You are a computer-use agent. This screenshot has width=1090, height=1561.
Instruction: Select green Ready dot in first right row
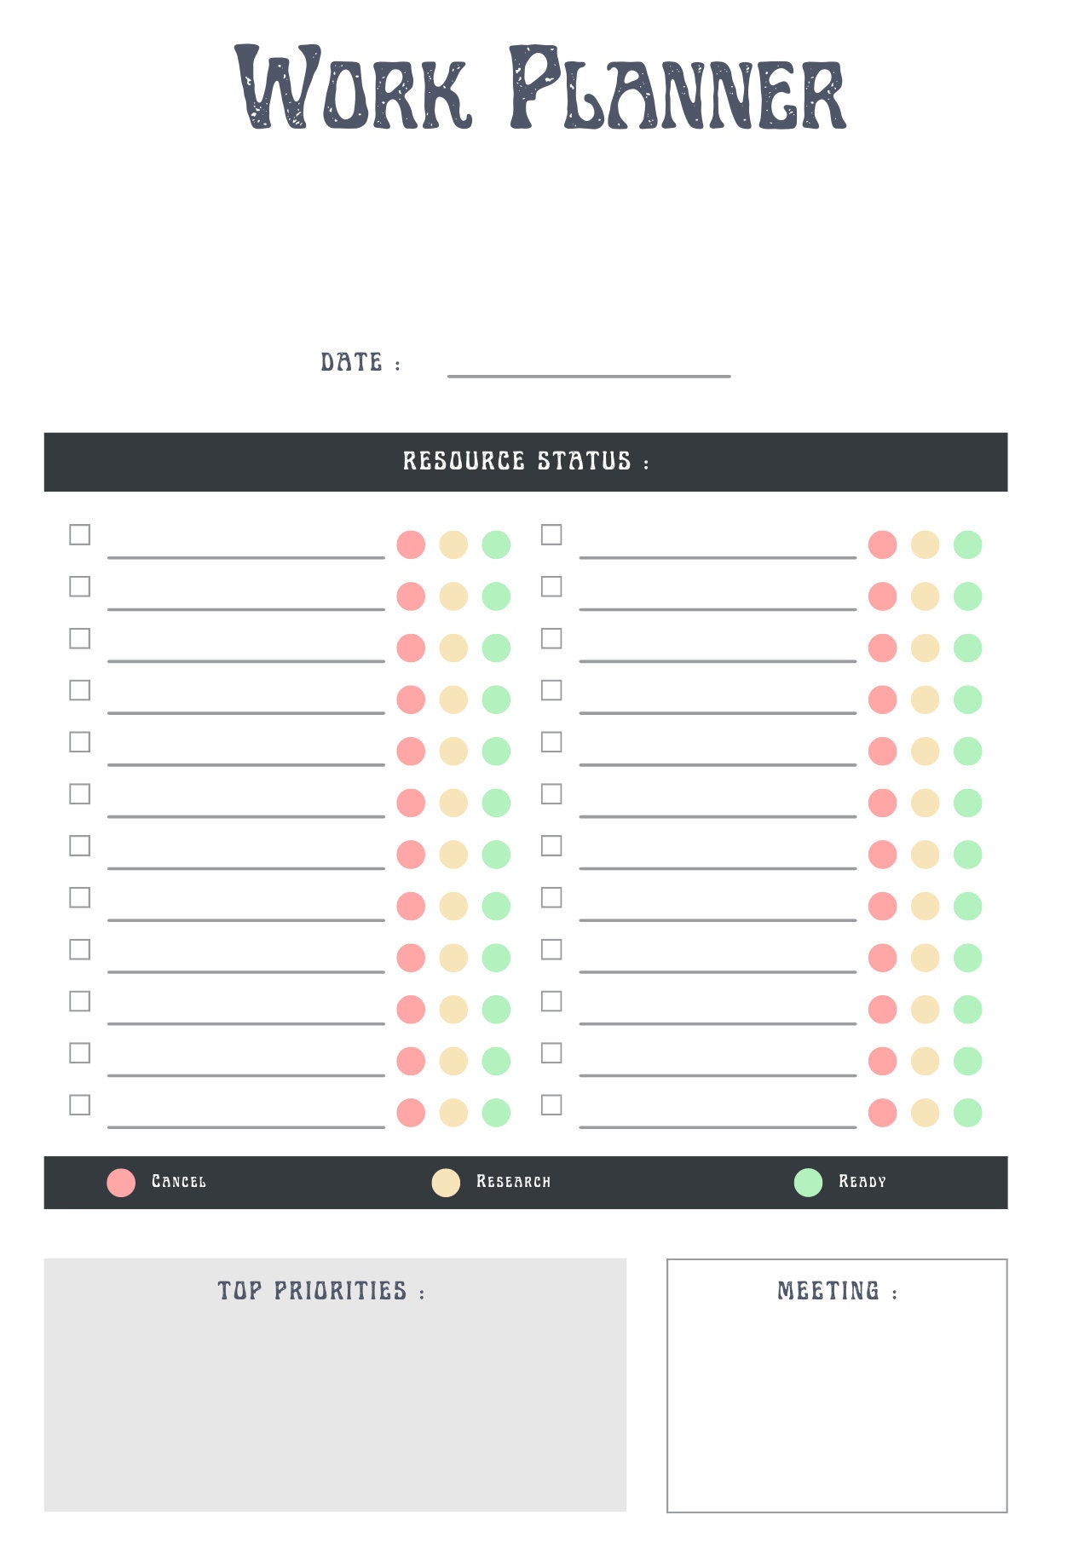tap(967, 544)
